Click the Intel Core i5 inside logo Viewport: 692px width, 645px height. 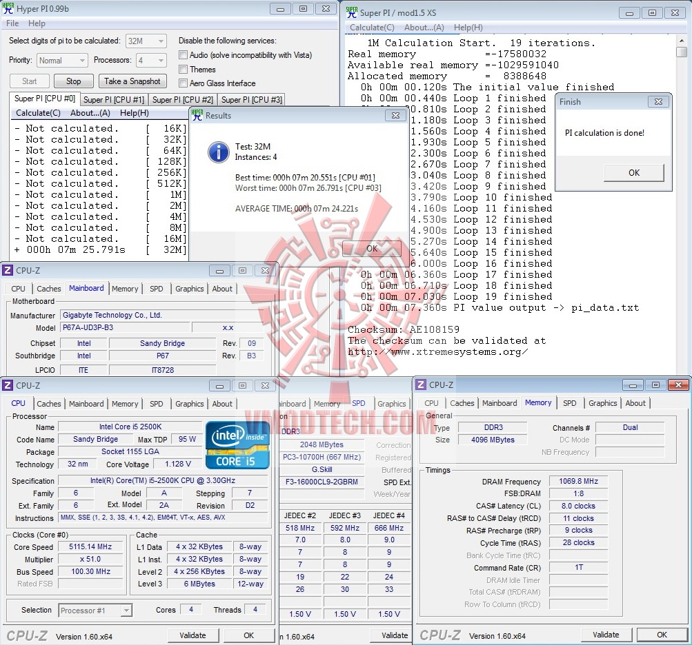pos(237,445)
